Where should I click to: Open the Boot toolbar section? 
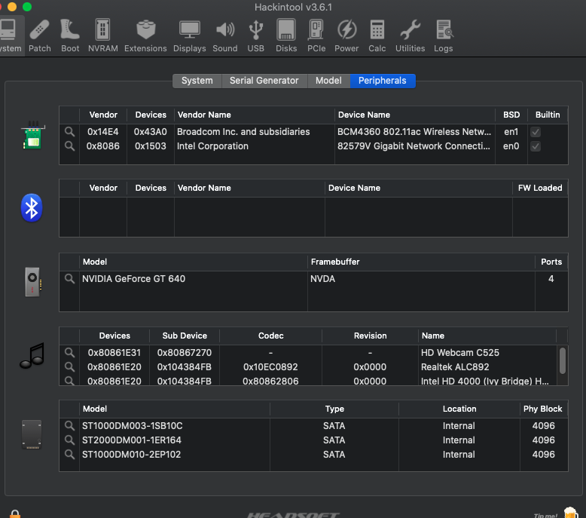(70, 36)
